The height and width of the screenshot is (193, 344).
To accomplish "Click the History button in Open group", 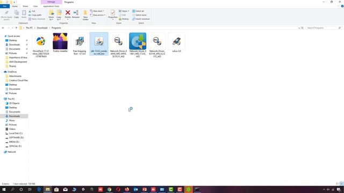I will (x=124, y=19).
